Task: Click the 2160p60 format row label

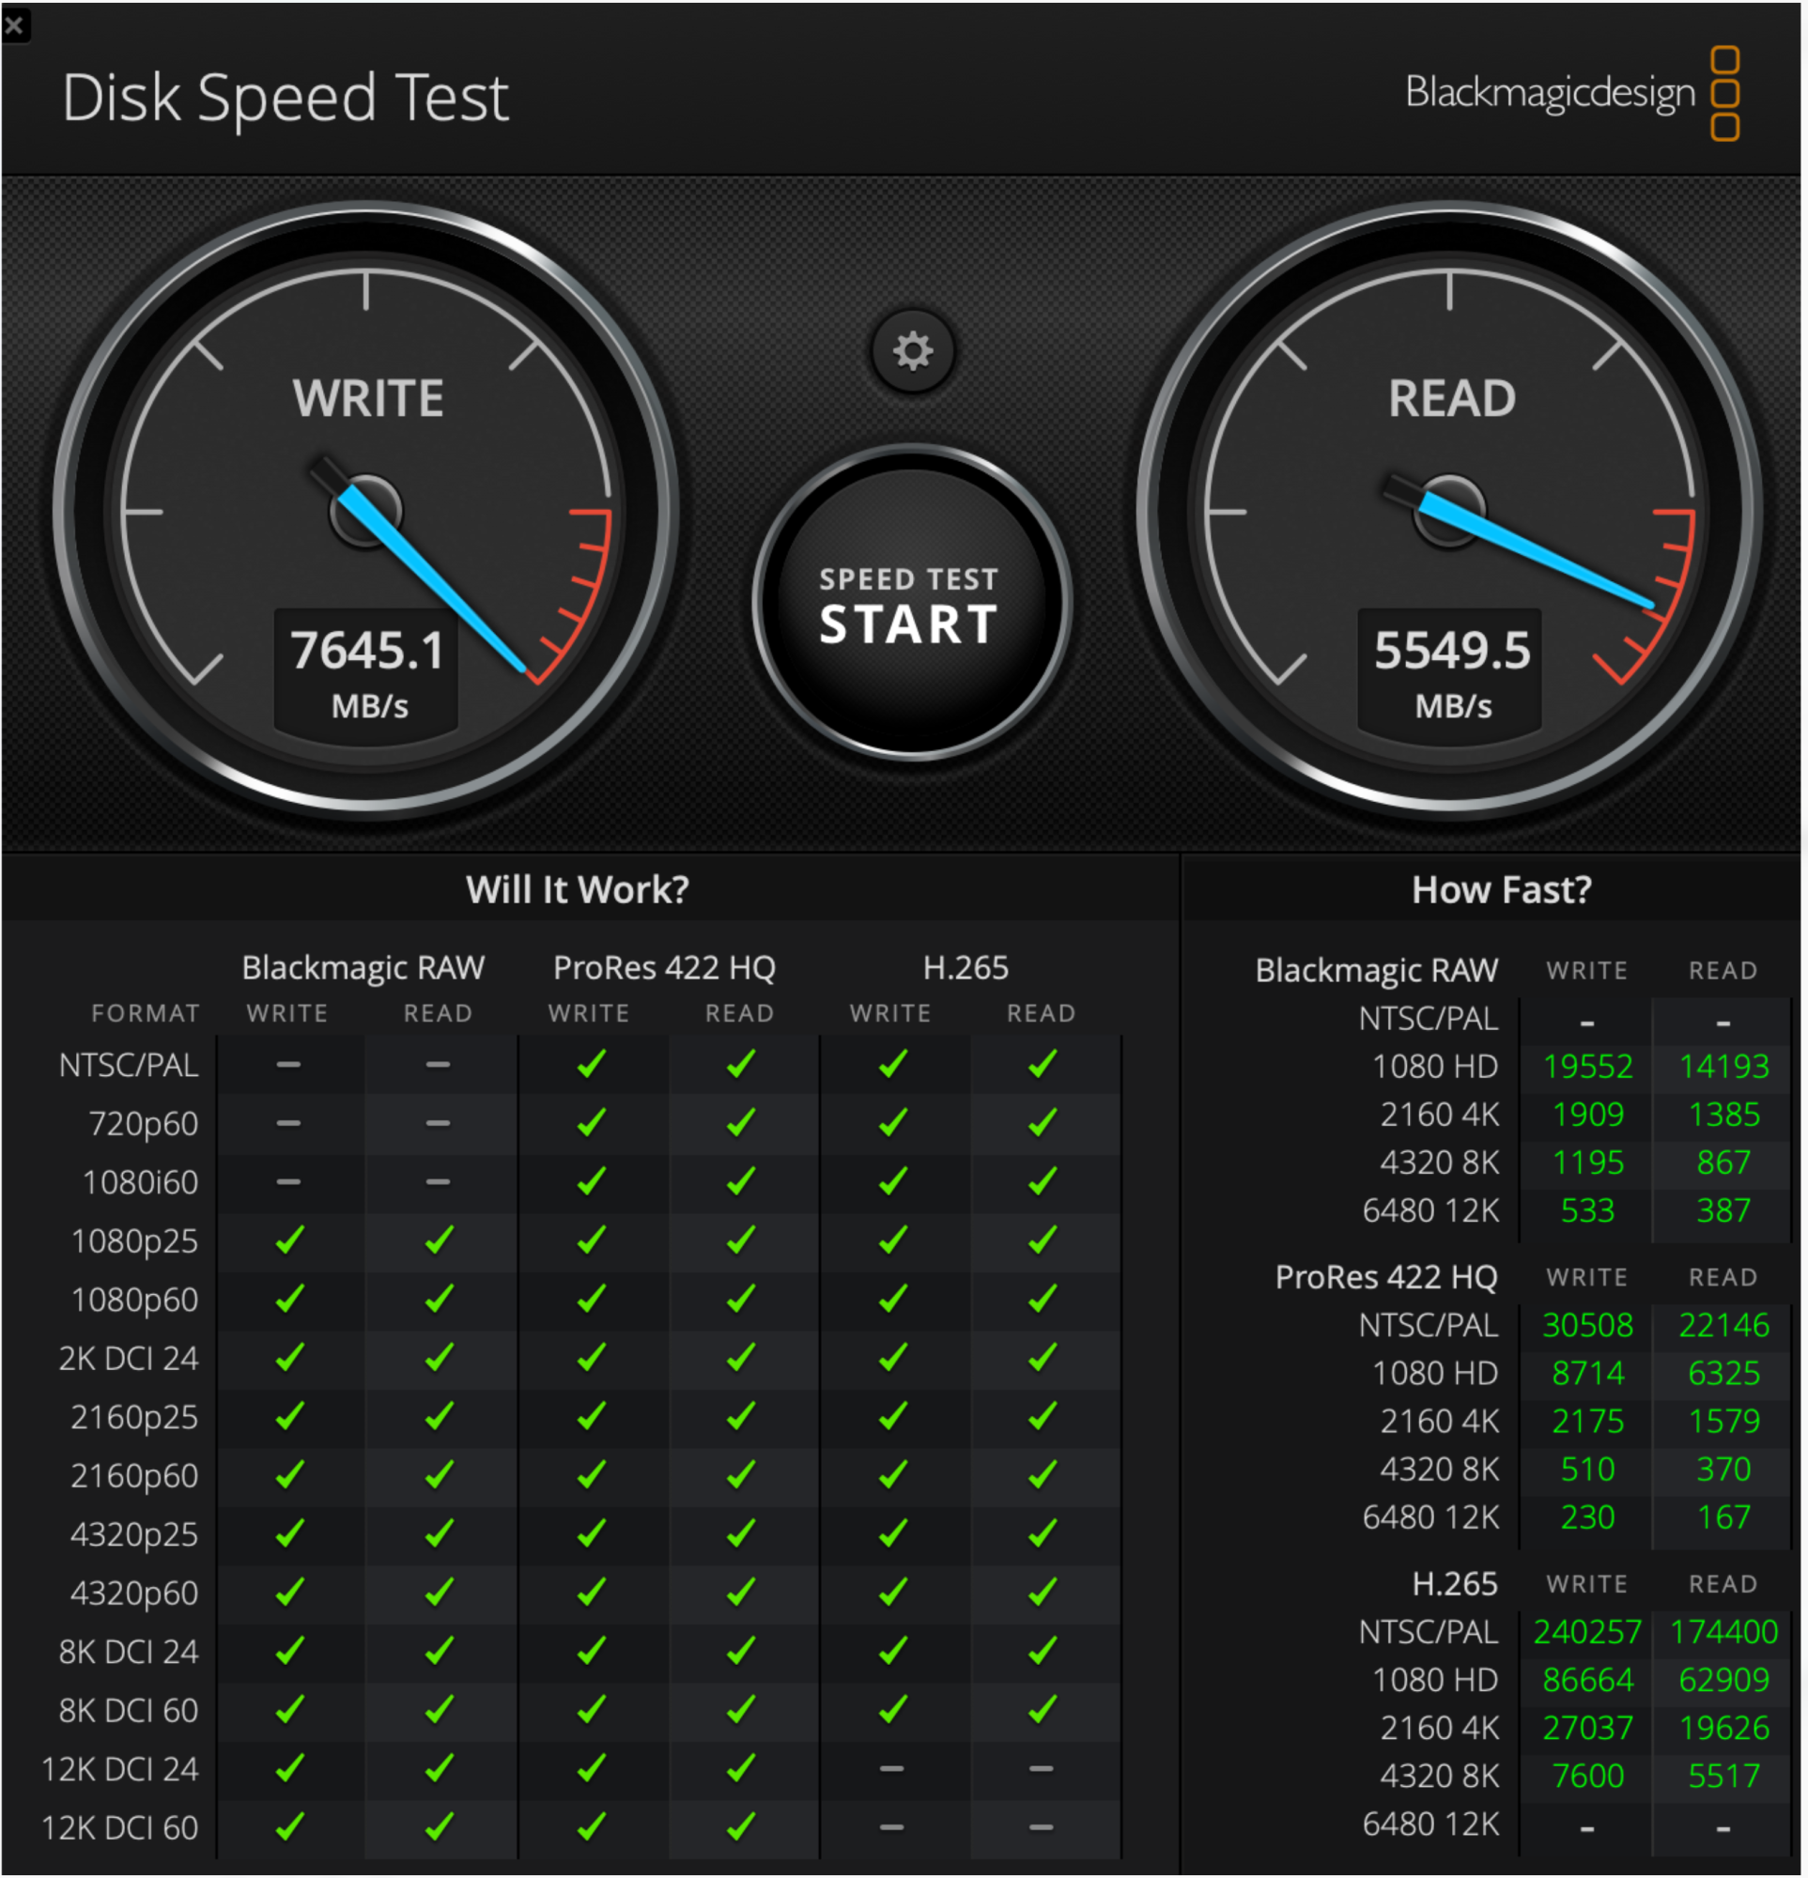Action: coord(134,1474)
